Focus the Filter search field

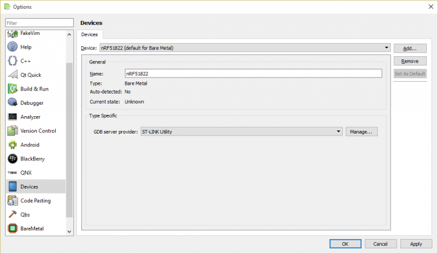pyautogui.click(x=39, y=23)
